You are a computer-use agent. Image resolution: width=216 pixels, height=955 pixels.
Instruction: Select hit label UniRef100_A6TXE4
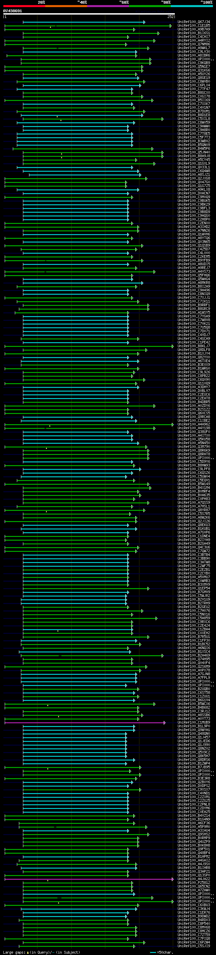[194, 361]
